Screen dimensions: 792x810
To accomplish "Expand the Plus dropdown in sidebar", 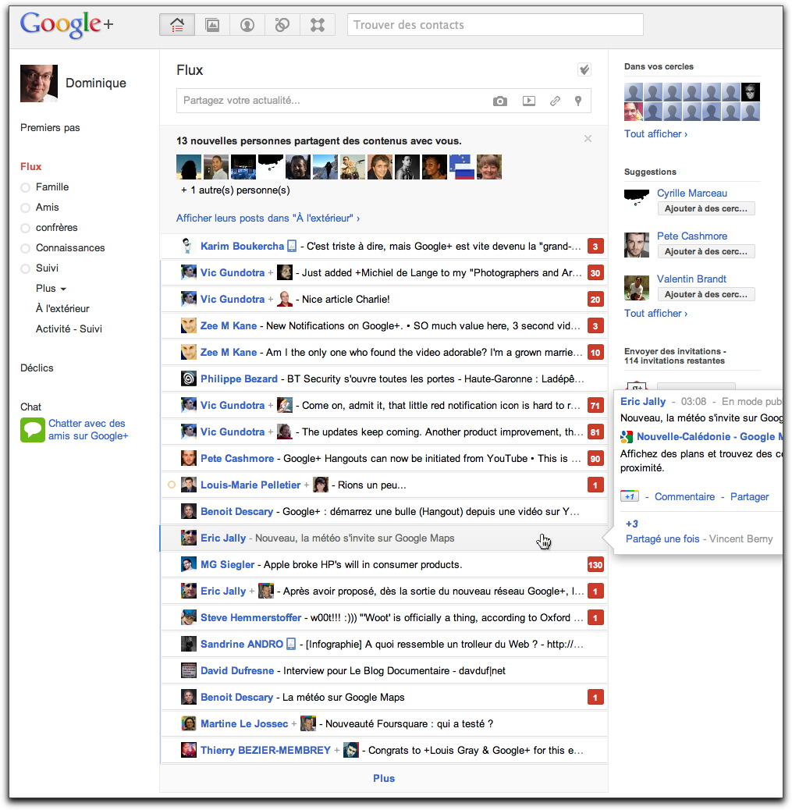I will [51, 288].
